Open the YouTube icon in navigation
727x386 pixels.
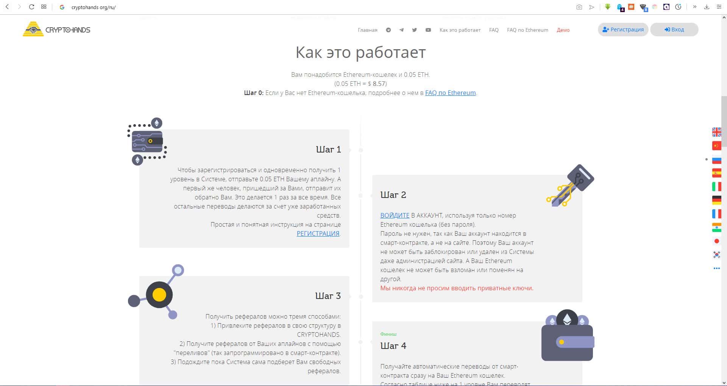tap(428, 30)
